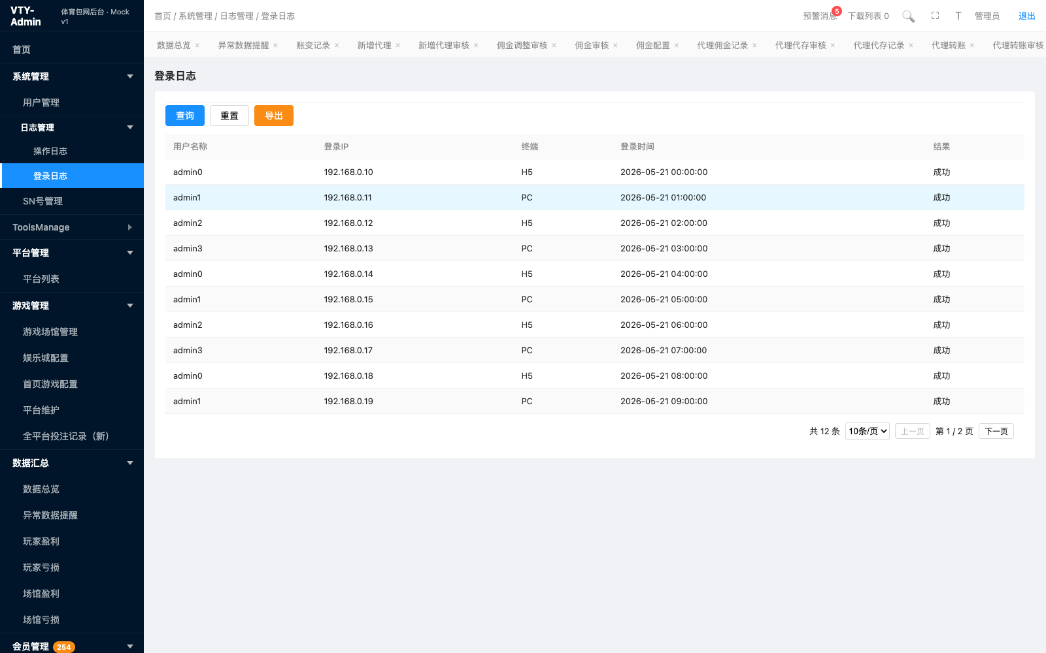Click the IP cell 192.168.0.10
The height and width of the screenshot is (653, 1046).
(348, 172)
